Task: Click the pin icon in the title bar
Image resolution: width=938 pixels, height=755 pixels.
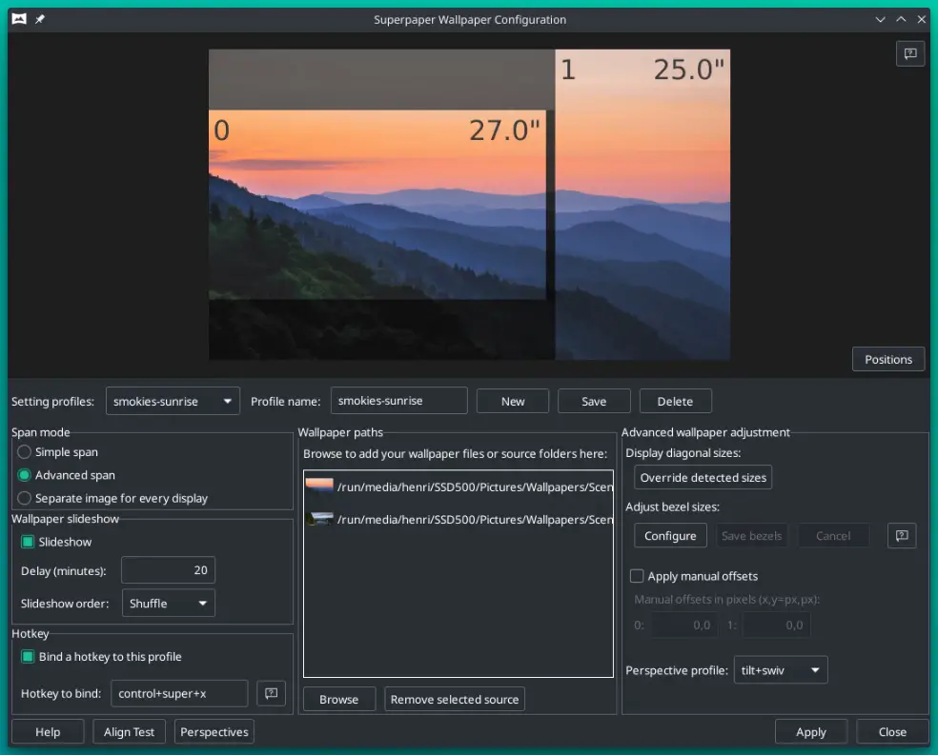Action: pos(39,18)
